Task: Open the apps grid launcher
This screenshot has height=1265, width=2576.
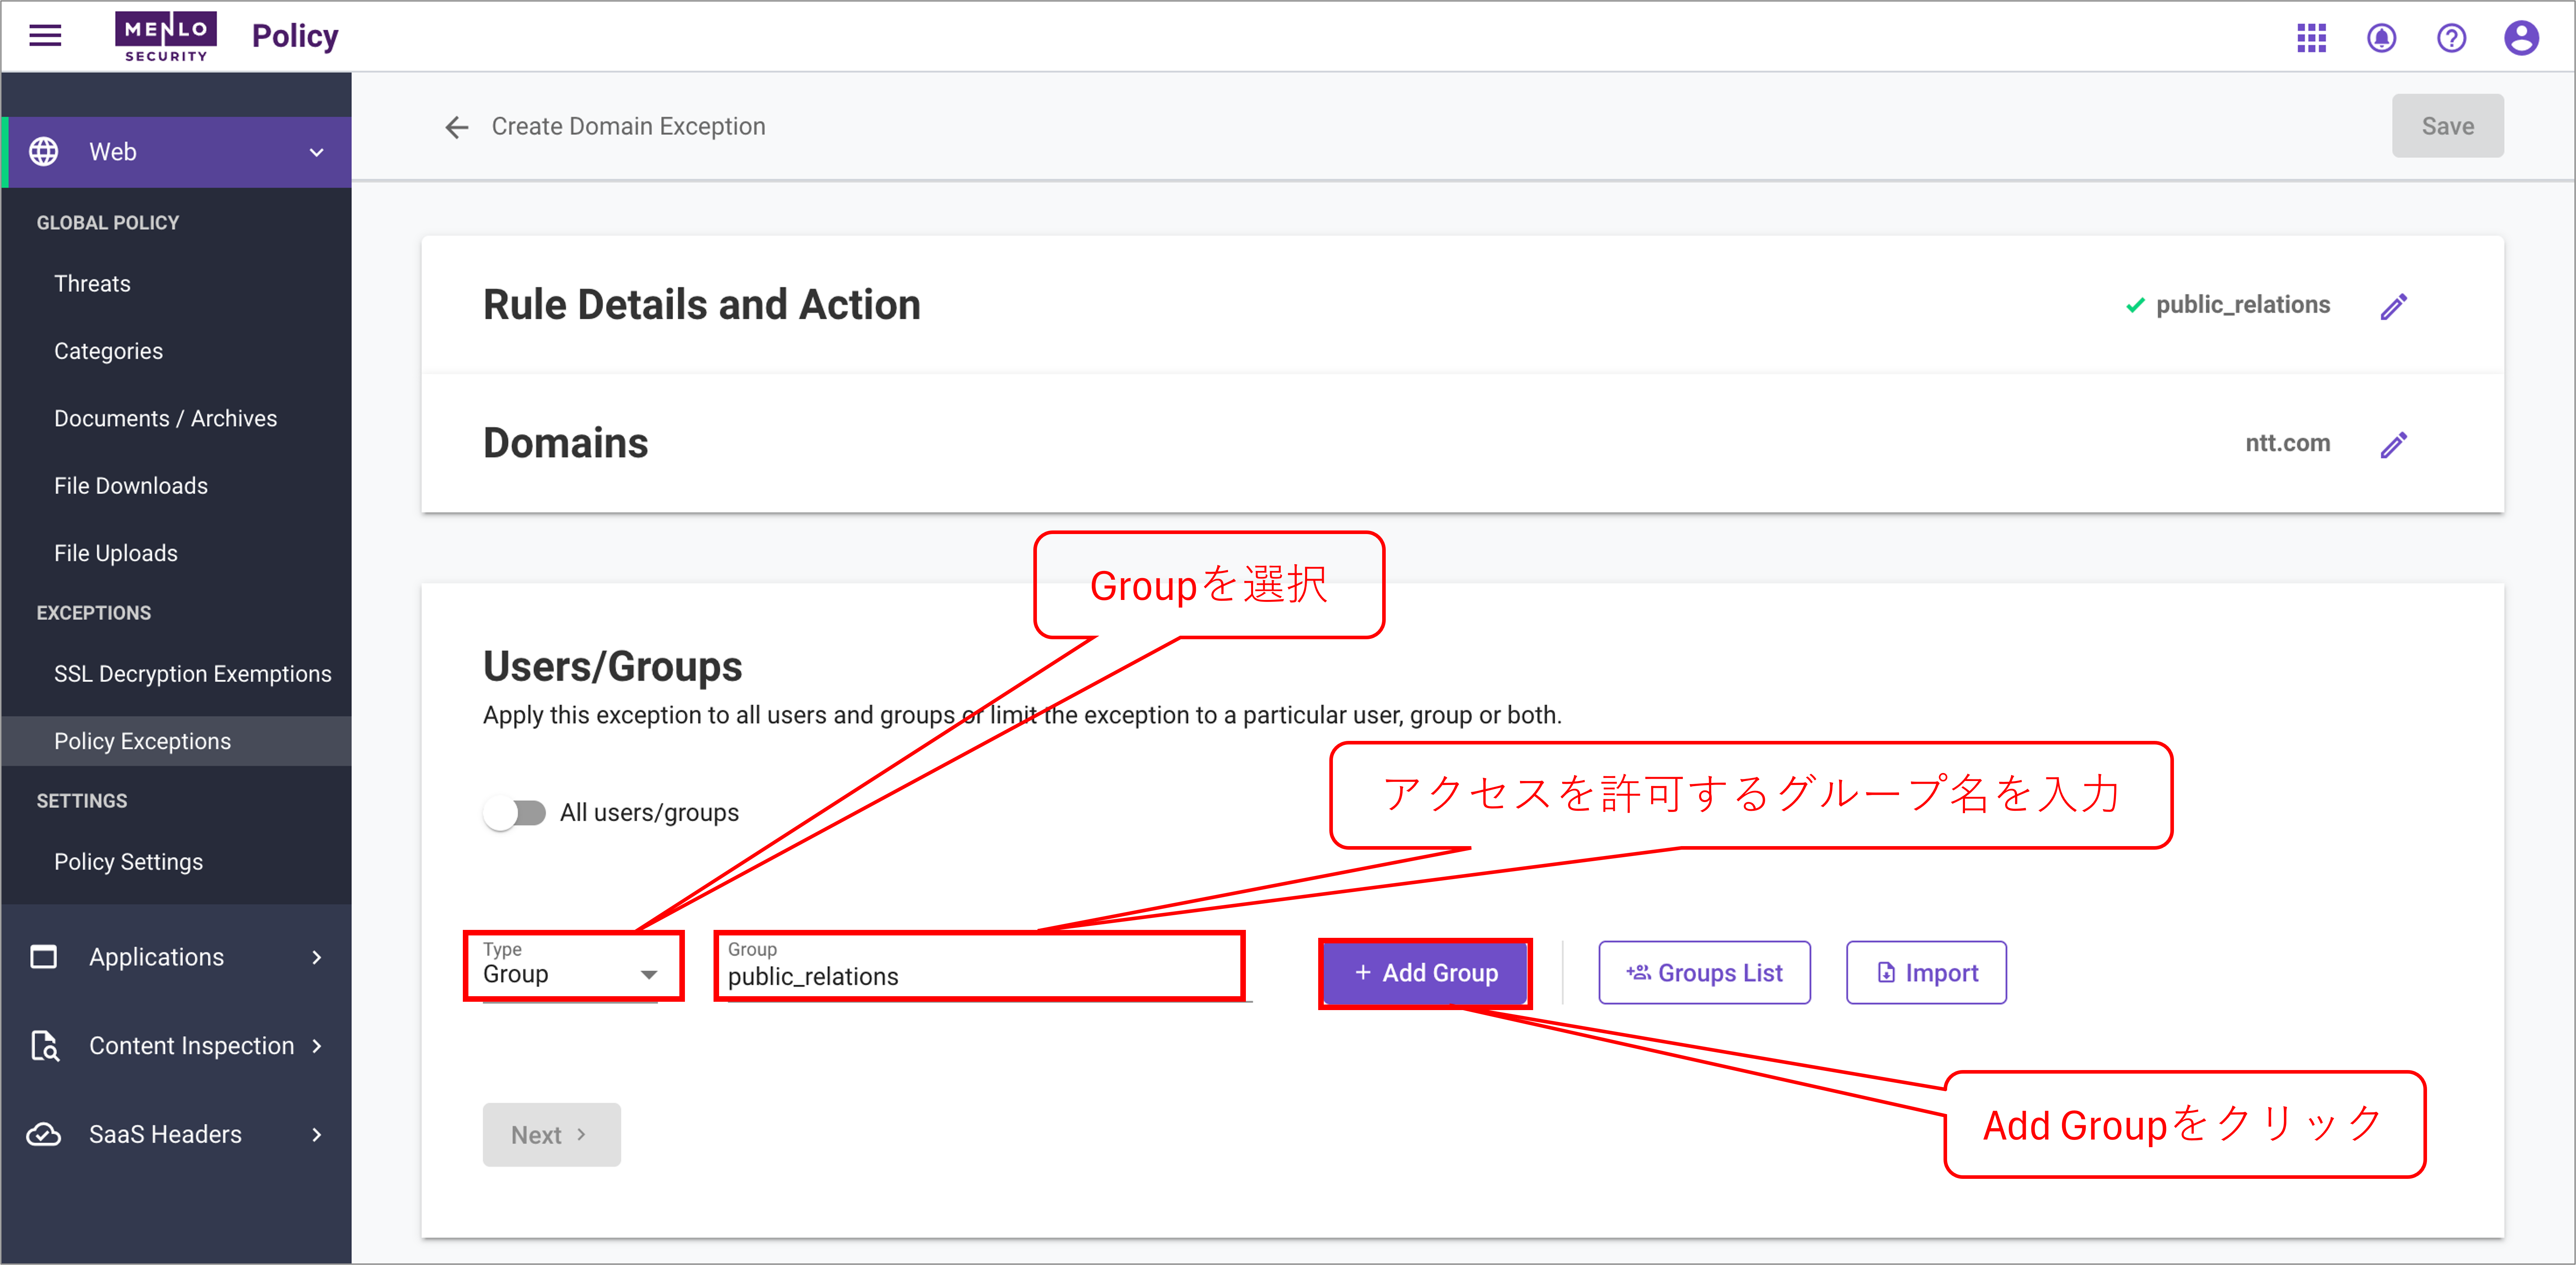Action: click(2312, 38)
